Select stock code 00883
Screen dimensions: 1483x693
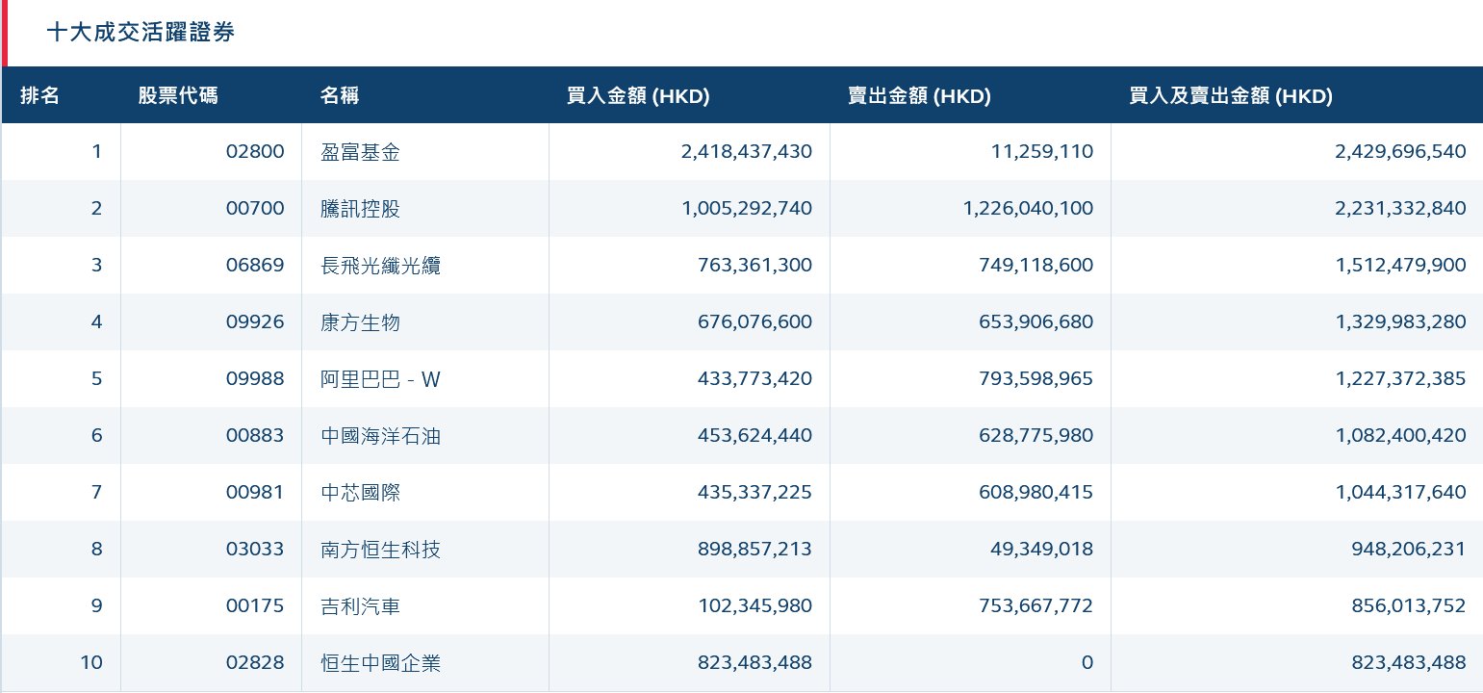pyautogui.click(x=255, y=436)
